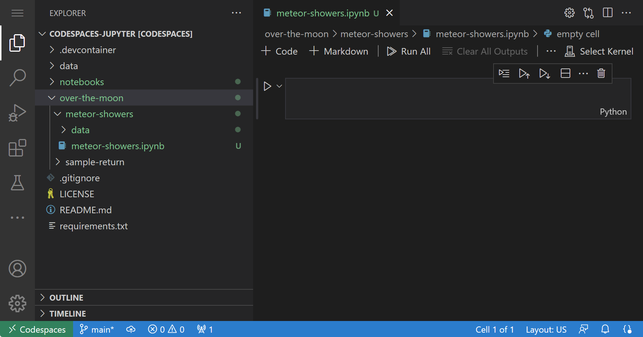Open the Testing flask icon
Image resolution: width=643 pixels, height=337 pixels.
tap(17, 183)
